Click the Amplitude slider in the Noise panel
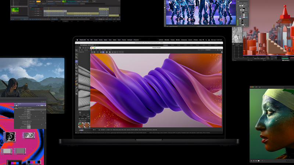The height and width of the screenshot is (165, 294). pos(38,123)
